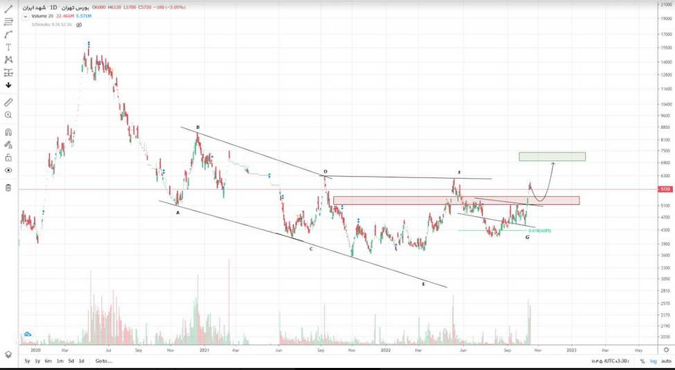675x370 pixels.
Task: Toggle lock all drawing tools
Action: click(x=8, y=157)
